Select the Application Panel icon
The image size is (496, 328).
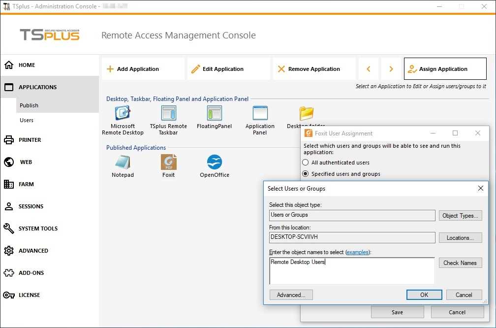260,114
